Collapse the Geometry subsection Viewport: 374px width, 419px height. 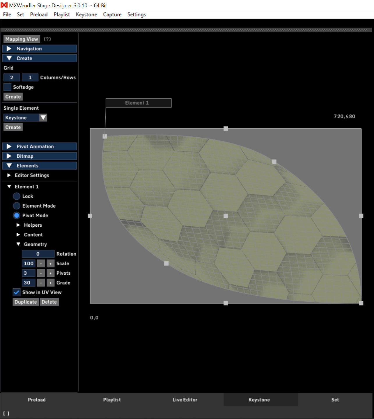pyautogui.click(x=18, y=244)
